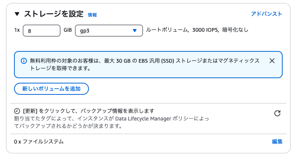Viewport: 294px width, 156px height.
Task: Collapse the ストレージを設定 section triangle
Action: click(x=17, y=14)
